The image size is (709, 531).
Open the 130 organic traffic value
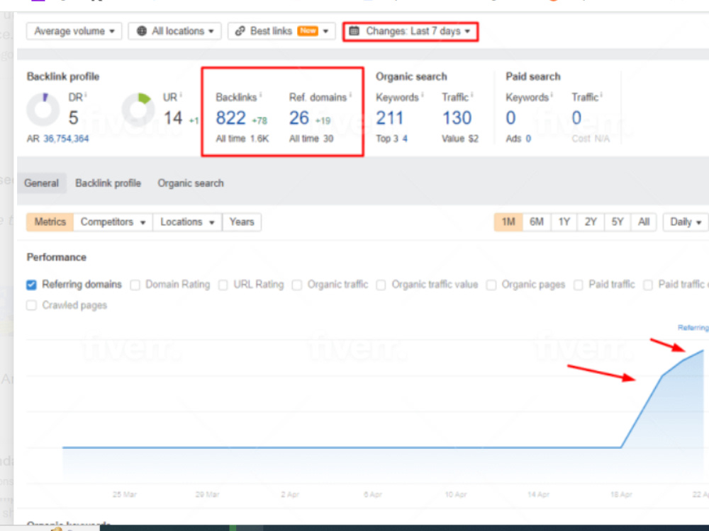[x=457, y=118]
